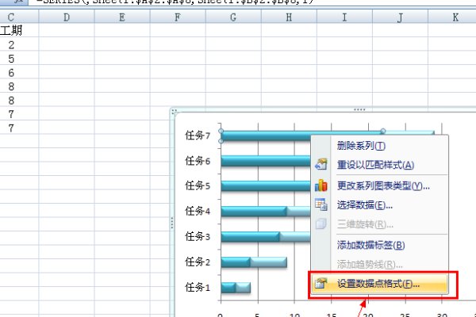Click the formula bar SERIES formula text
Viewport: 476px width, 317px height.
pos(175,2)
